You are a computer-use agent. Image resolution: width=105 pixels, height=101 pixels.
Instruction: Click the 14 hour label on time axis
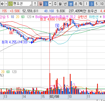[x=24, y=96]
